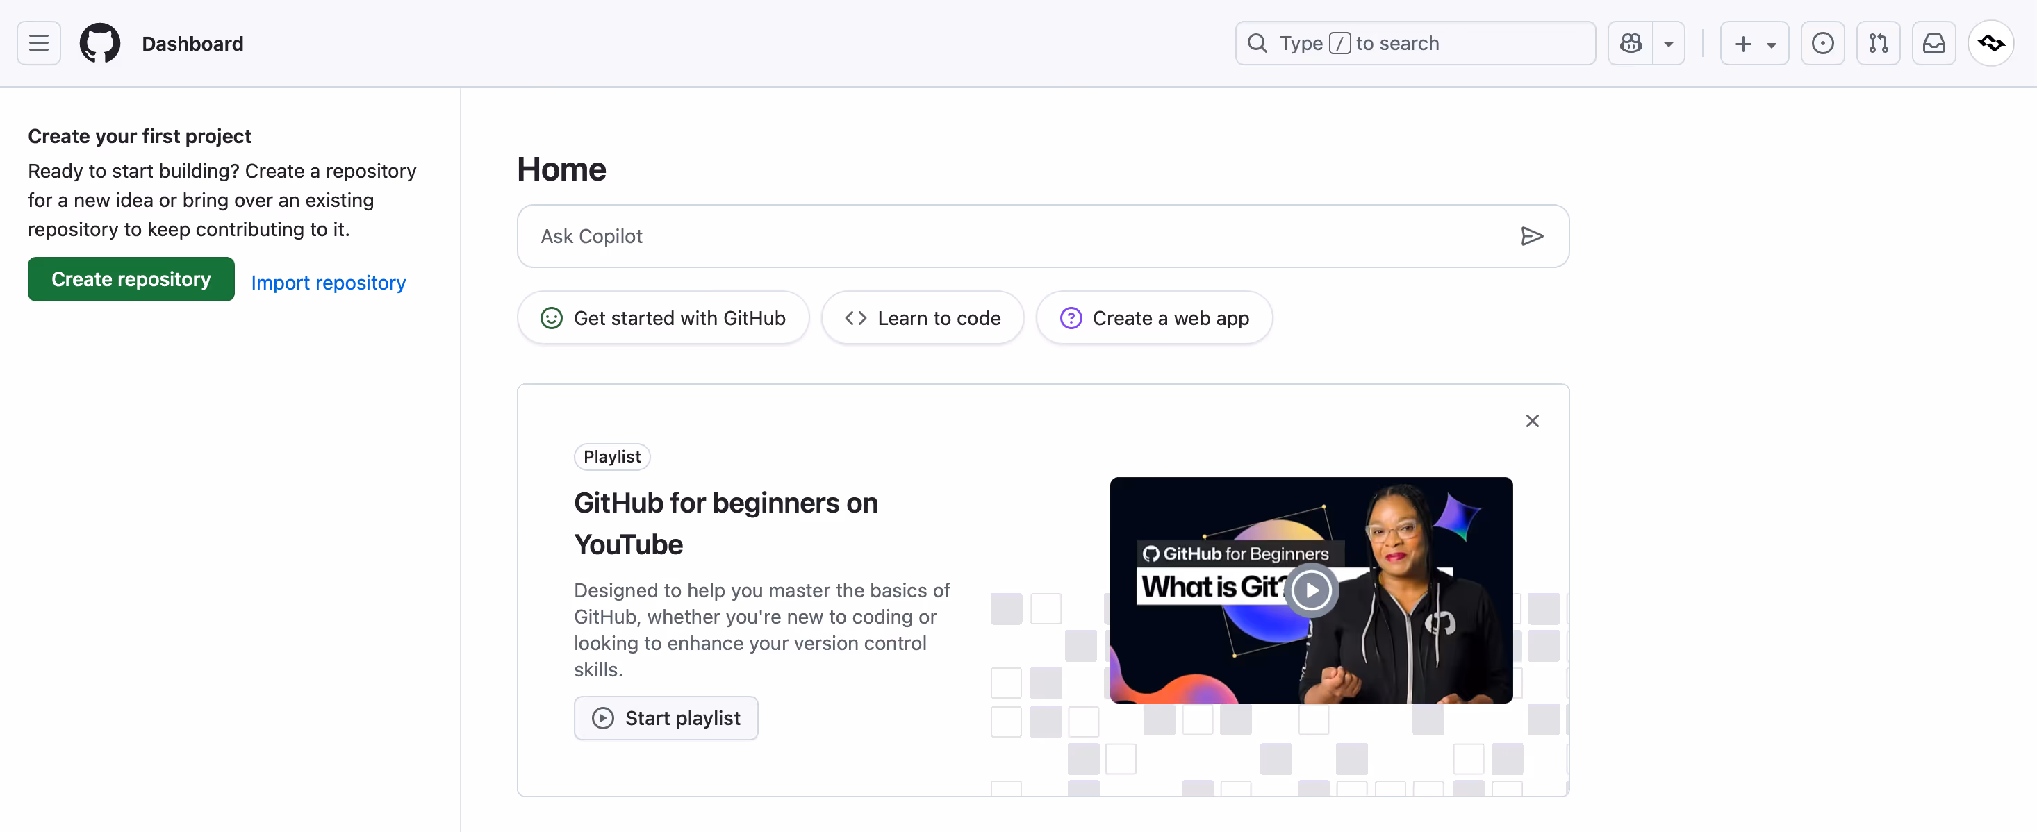Select Create a web app suggestion
The width and height of the screenshot is (2037, 832).
tap(1154, 318)
